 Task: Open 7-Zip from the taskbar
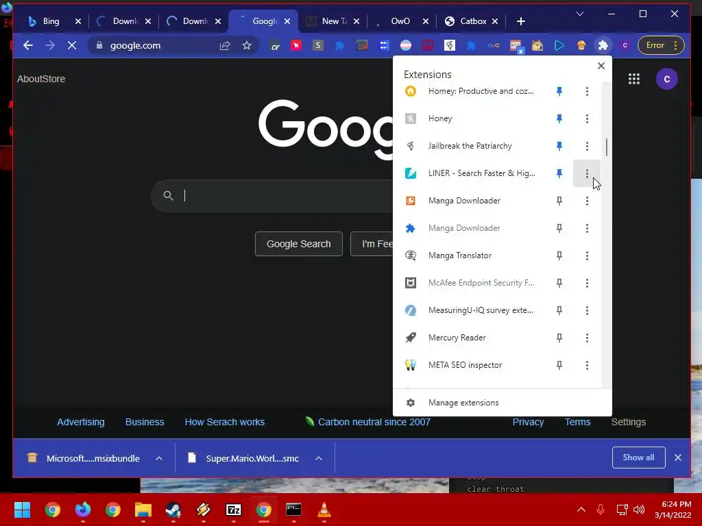coord(234,510)
